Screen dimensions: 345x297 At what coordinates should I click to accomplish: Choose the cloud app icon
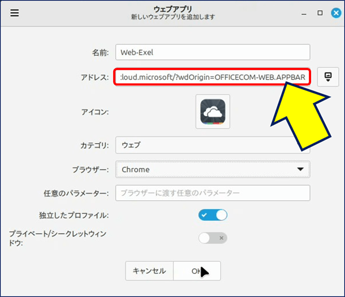213,112
